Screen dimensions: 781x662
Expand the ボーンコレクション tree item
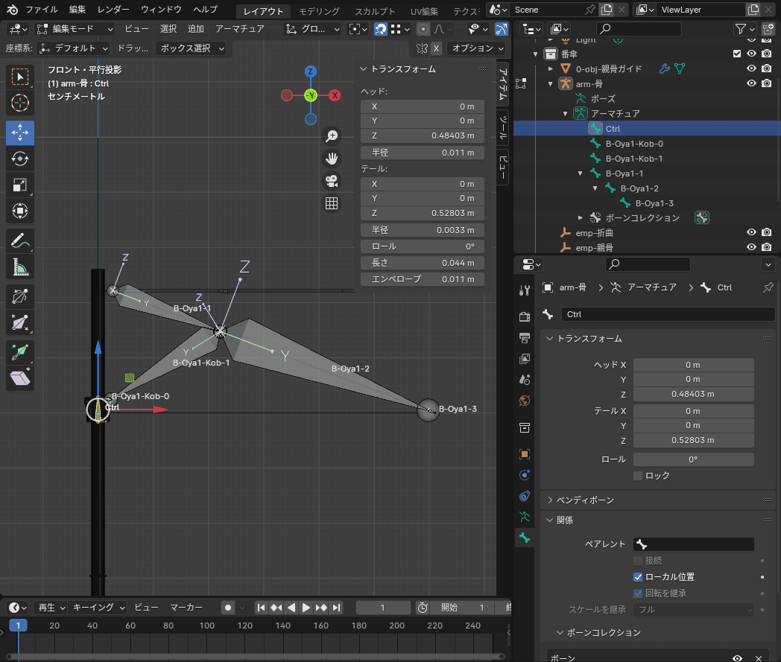coord(581,218)
